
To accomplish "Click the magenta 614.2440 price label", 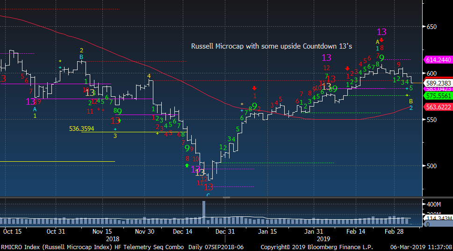I will (x=438, y=60).
